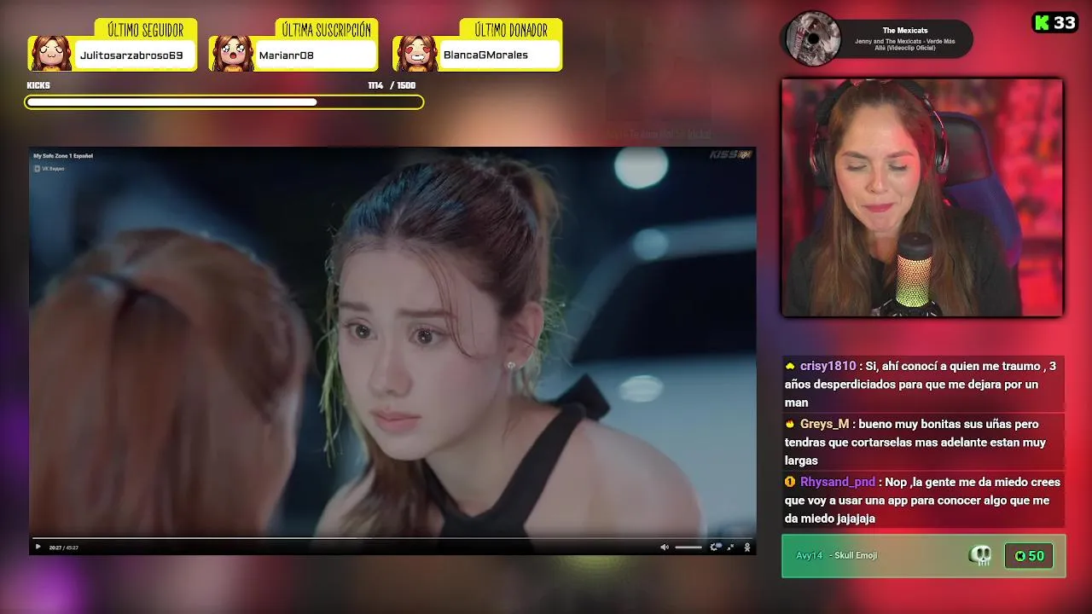1092x614 pixels.
Task: Play the video with the play button
Action: [x=38, y=547]
